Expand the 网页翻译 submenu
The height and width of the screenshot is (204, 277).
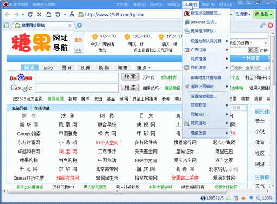227,105
